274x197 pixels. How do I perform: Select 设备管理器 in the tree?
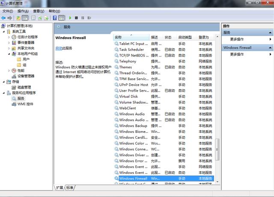(x=26, y=76)
